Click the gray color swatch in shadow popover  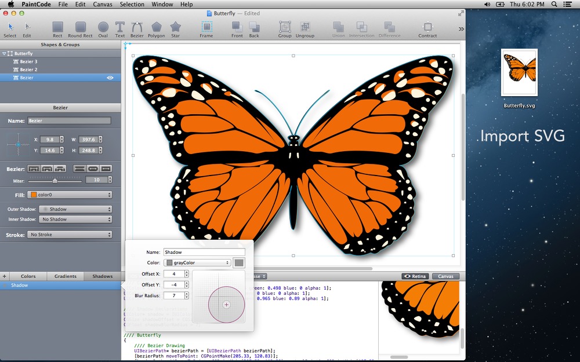(x=239, y=262)
